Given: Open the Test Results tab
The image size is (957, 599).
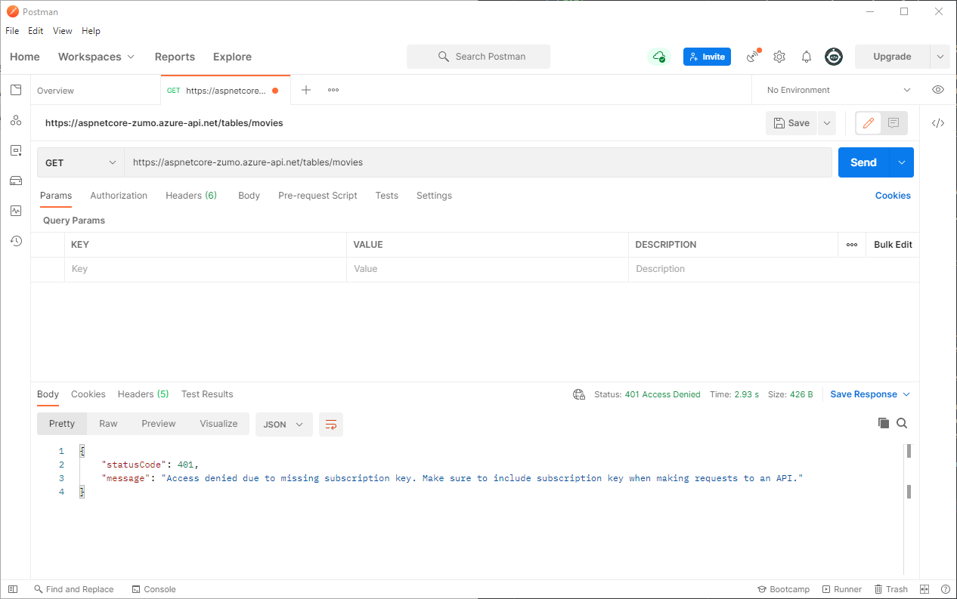Looking at the screenshot, I should point(207,394).
